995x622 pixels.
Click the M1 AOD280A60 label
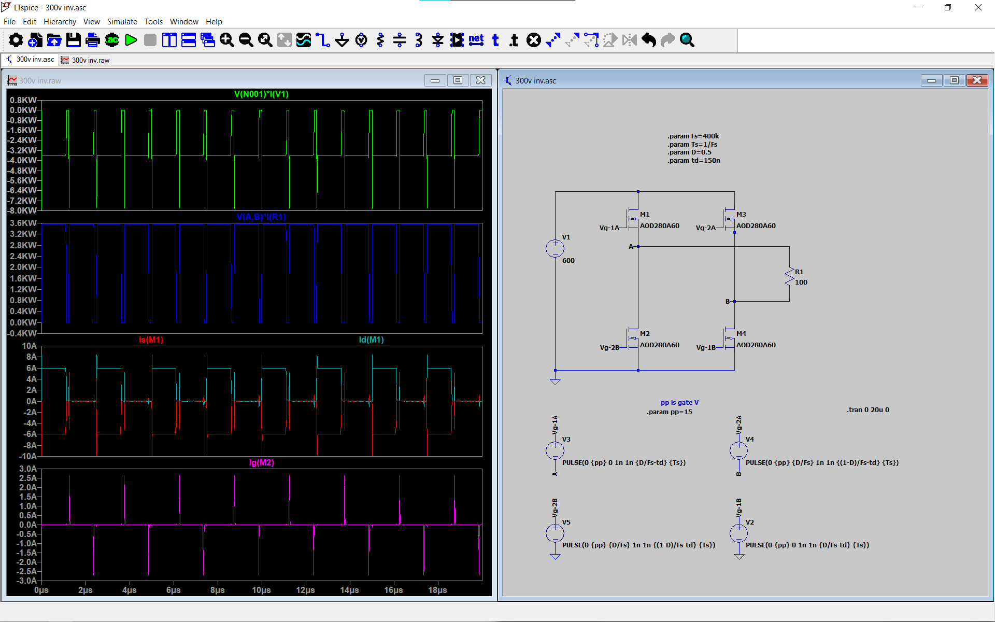pos(659,226)
